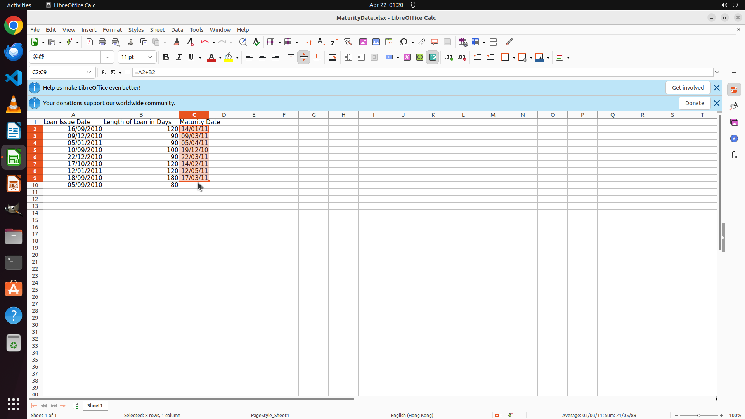This screenshot has height=419, width=745.
Task: Click the AutoFilter icon
Action: click(x=348, y=42)
